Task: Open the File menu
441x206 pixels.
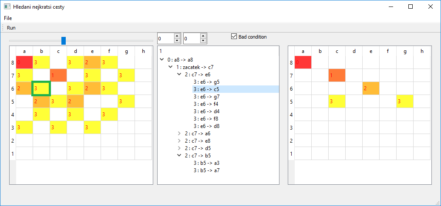Action: tap(8, 18)
